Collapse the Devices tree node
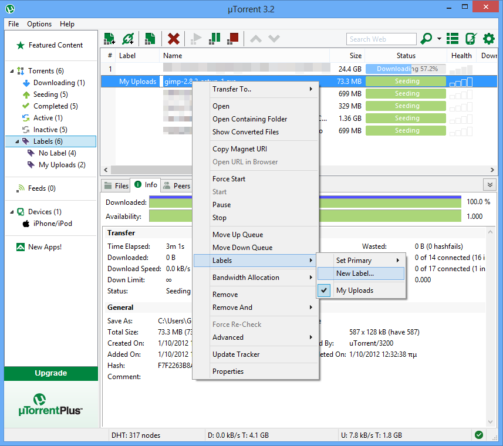The image size is (503, 446). pos(12,212)
